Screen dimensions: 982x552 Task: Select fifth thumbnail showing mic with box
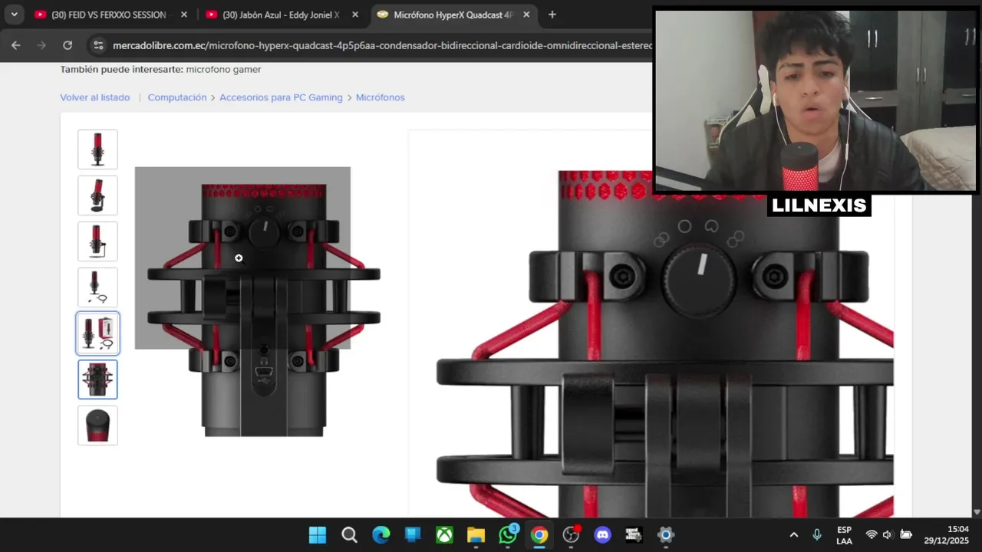(97, 333)
